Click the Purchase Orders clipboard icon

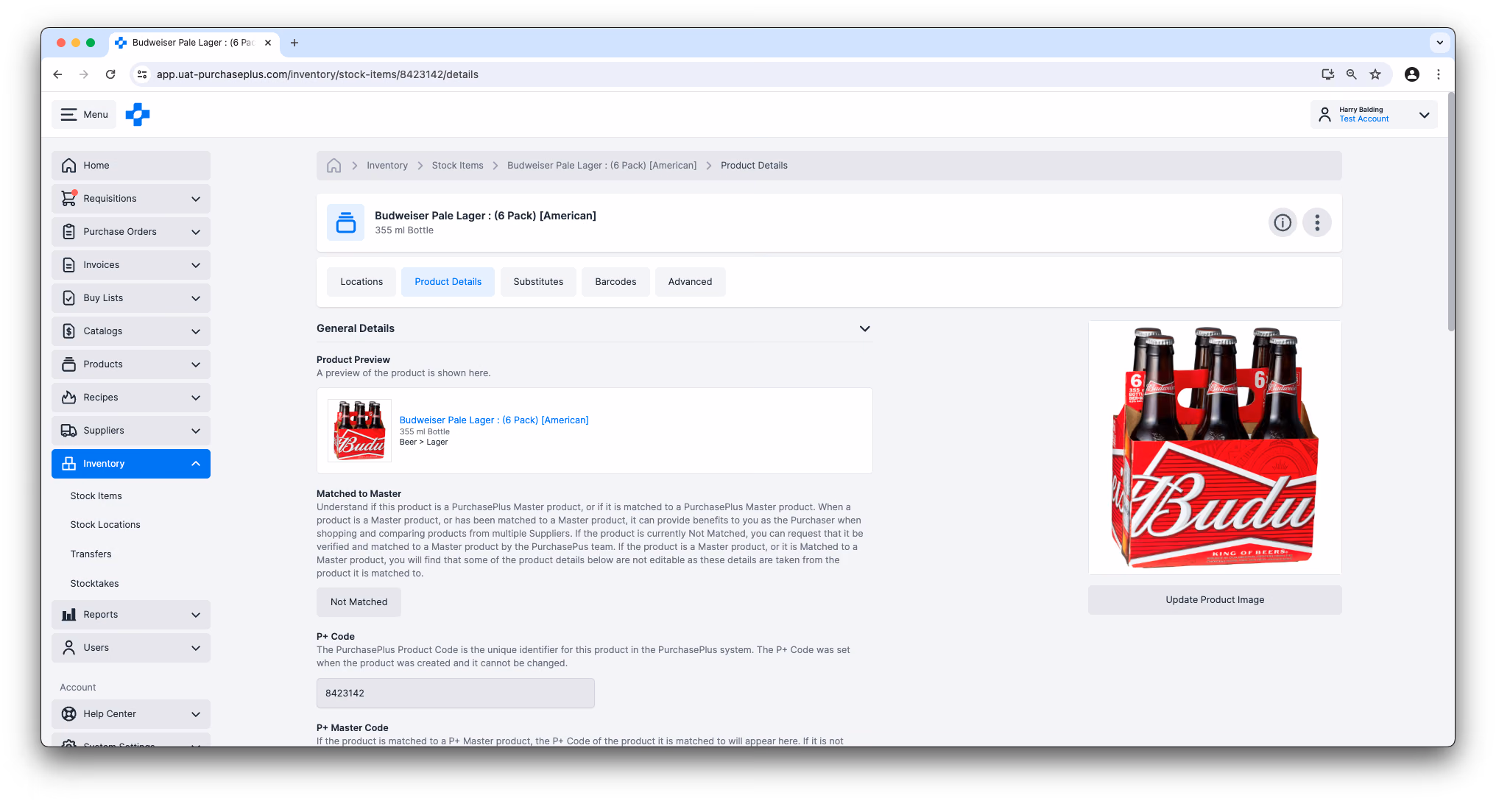click(68, 231)
